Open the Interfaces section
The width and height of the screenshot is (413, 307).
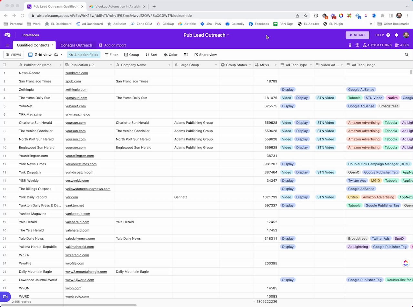click(x=31, y=35)
